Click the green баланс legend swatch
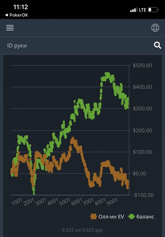Viewport: 165px width, 237px height. [x=131, y=217]
